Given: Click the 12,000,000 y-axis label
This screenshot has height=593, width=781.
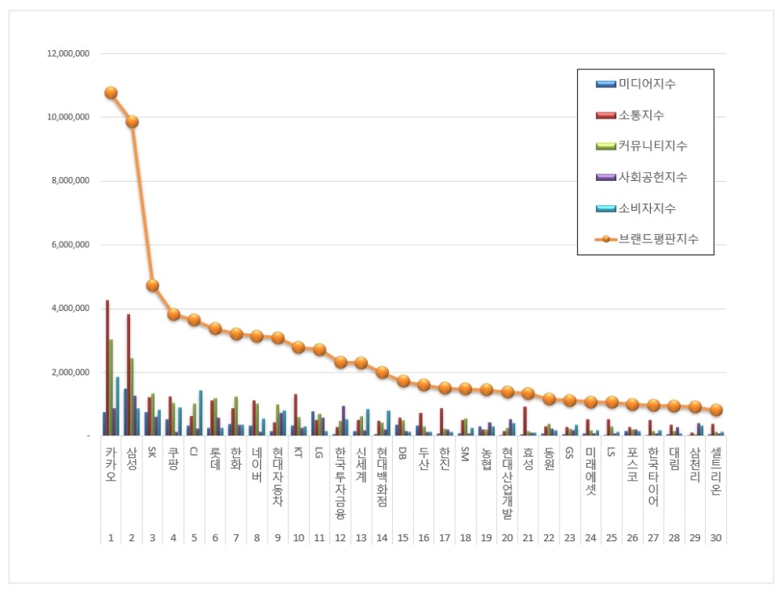Looking at the screenshot, I should [x=68, y=53].
